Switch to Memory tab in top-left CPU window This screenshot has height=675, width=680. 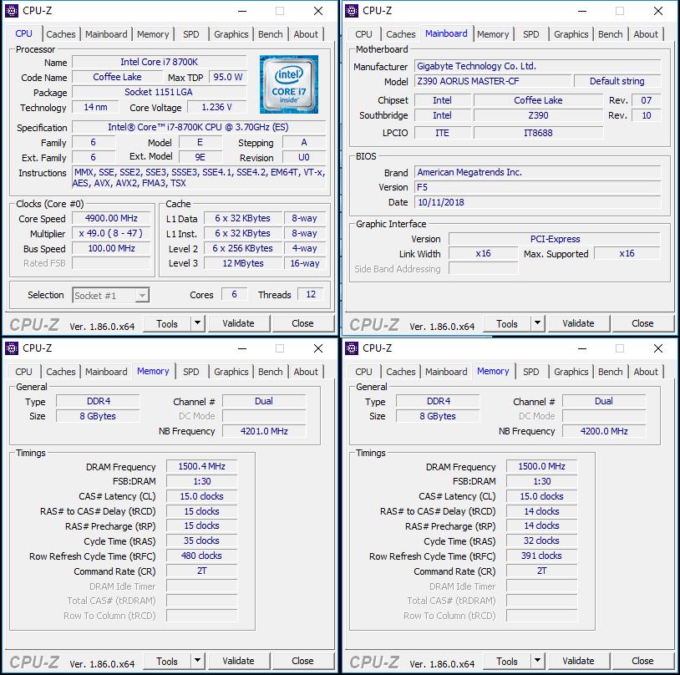click(153, 34)
